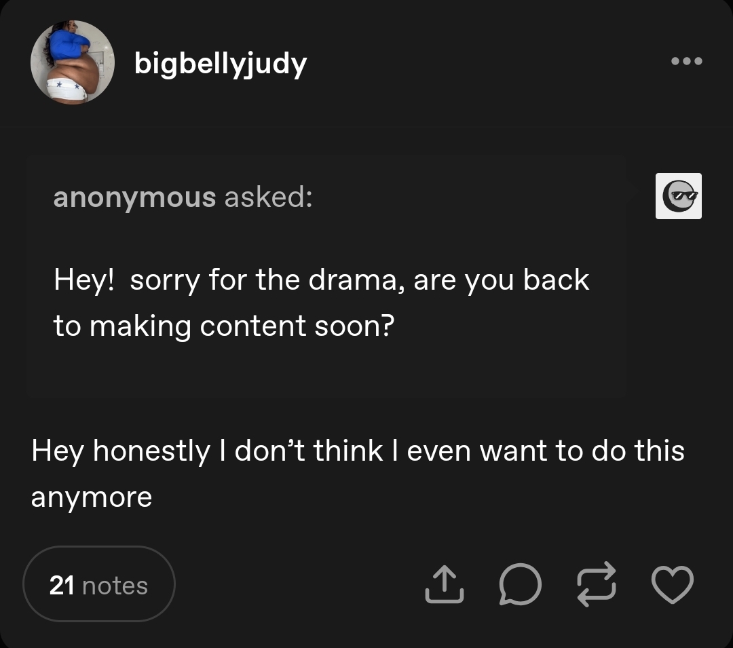Click the bold "anonymous" asker name

pos(134,197)
